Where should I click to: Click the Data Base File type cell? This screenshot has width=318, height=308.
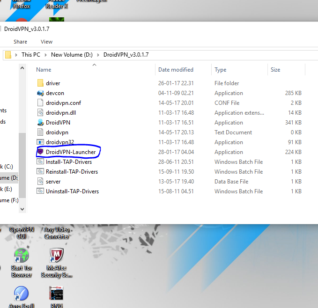click(x=231, y=181)
